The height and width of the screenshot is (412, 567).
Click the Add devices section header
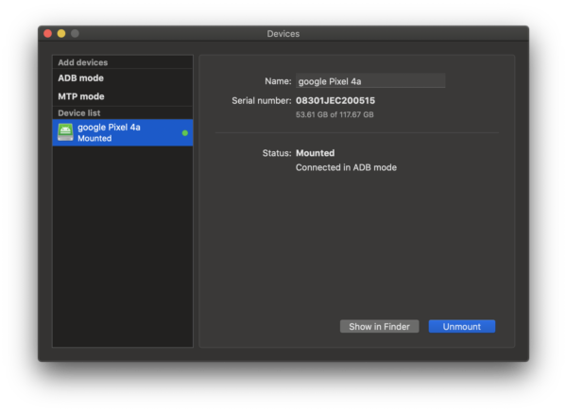coord(83,62)
